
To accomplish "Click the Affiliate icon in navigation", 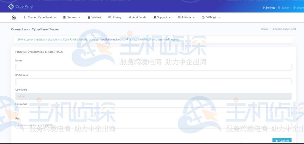I will [179, 17].
